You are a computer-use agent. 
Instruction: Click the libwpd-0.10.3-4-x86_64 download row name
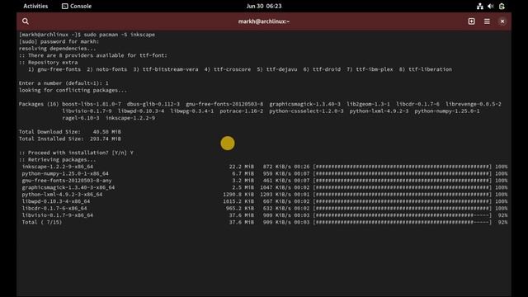click(x=56, y=201)
